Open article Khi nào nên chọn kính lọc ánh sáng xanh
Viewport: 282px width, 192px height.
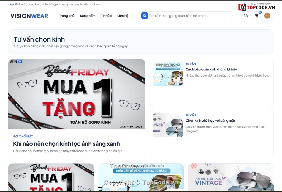tap(66, 144)
